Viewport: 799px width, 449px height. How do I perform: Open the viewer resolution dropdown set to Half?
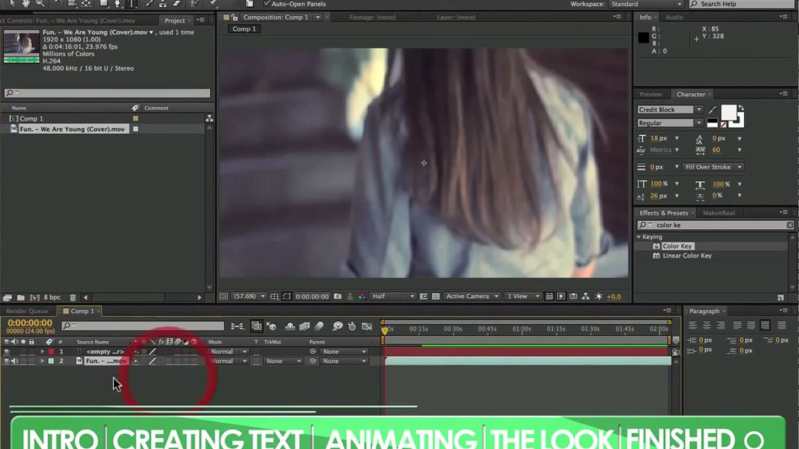click(393, 297)
